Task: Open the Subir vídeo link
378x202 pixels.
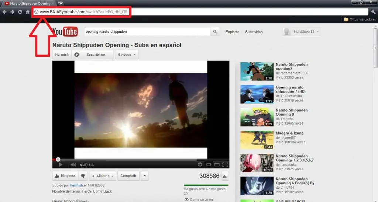Action: 254,32
